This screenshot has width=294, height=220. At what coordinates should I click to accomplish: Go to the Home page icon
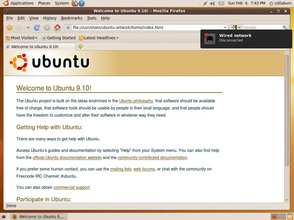57,27
